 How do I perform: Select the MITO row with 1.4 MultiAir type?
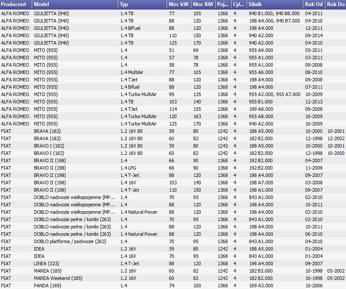tap(173, 72)
